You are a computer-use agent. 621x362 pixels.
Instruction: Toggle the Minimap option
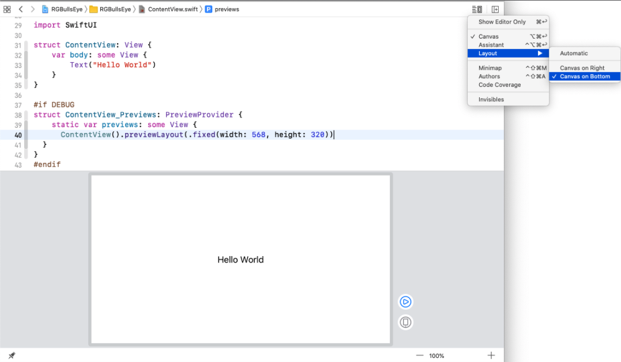pos(508,68)
